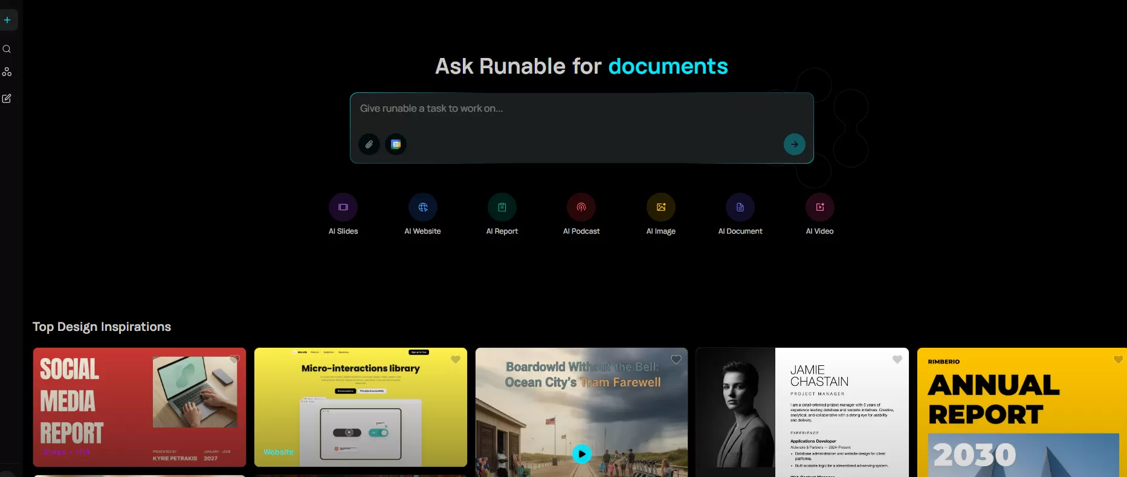Image resolution: width=1127 pixels, height=477 pixels.
Task: Click the Top Design Inspirations heading
Action: tap(102, 327)
